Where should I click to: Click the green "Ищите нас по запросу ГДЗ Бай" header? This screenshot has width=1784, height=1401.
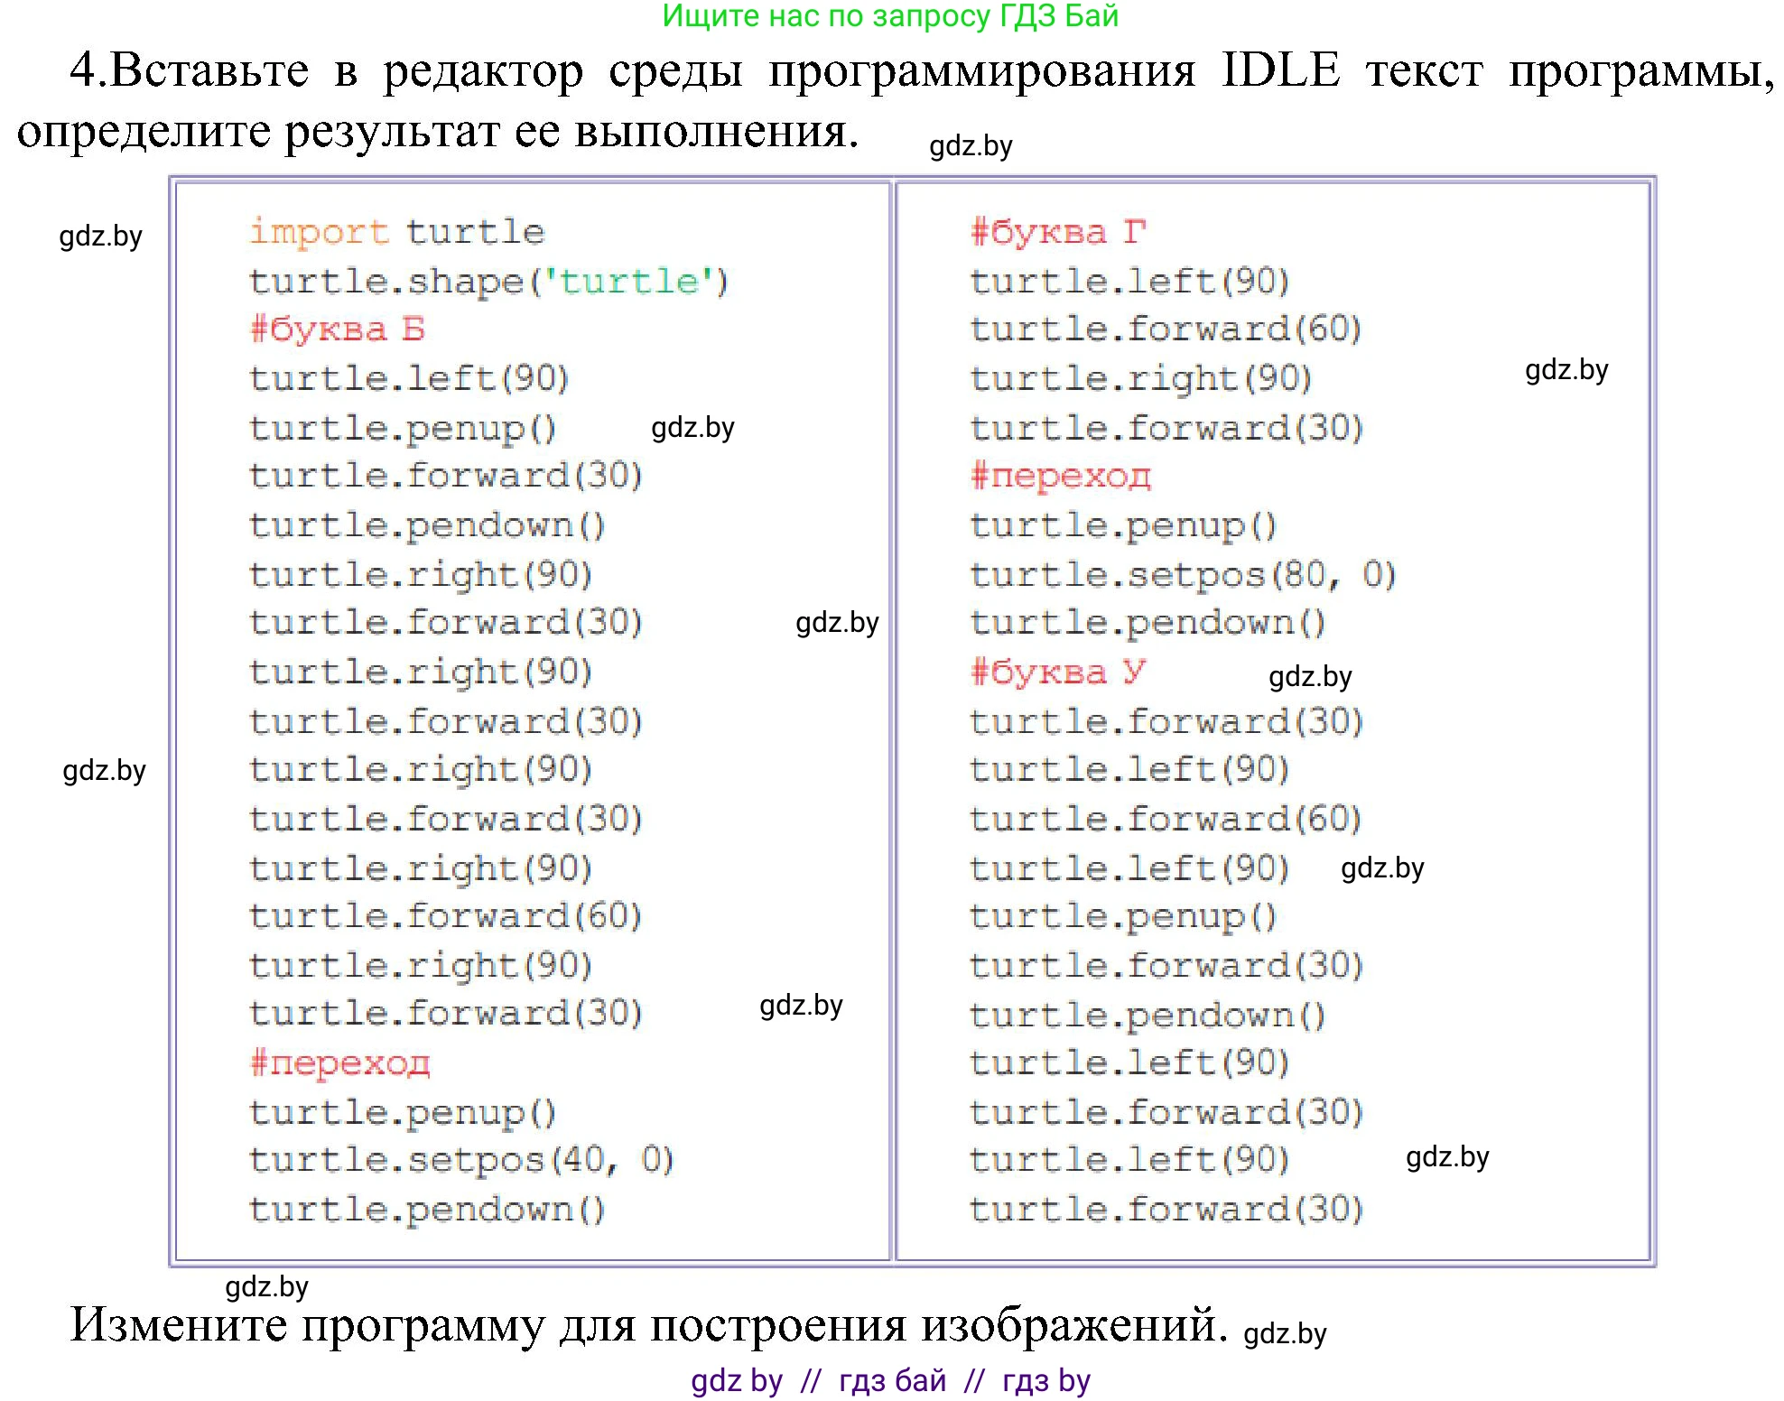[890, 16]
